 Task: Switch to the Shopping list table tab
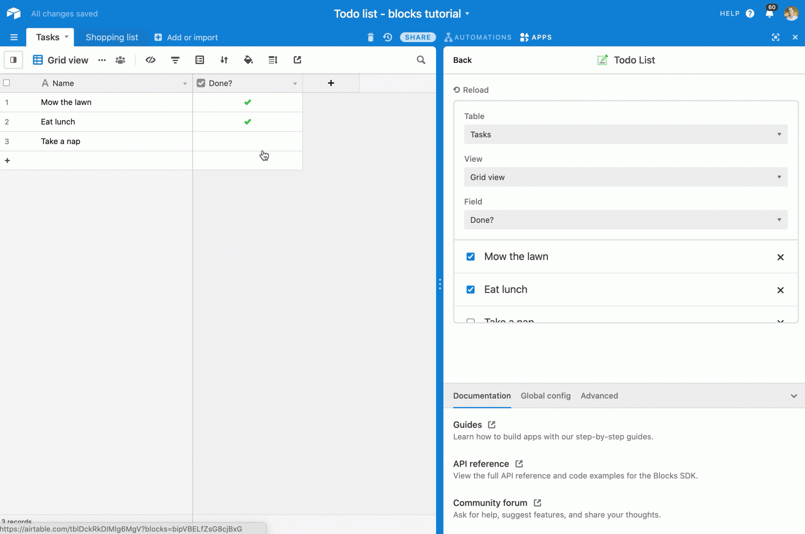click(x=112, y=37)
